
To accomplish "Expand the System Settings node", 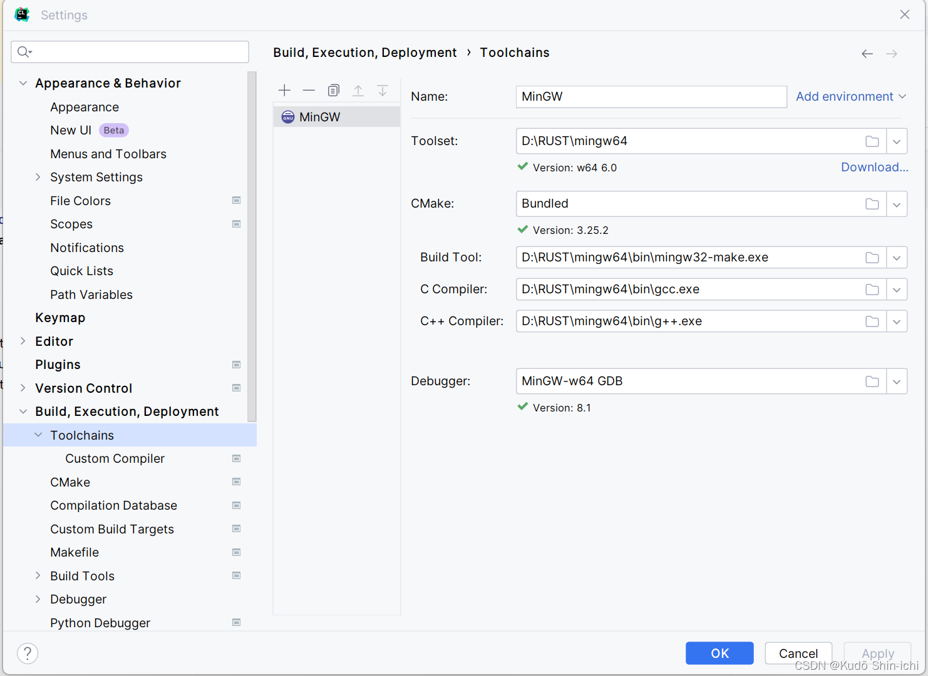I will click(38, 177).
